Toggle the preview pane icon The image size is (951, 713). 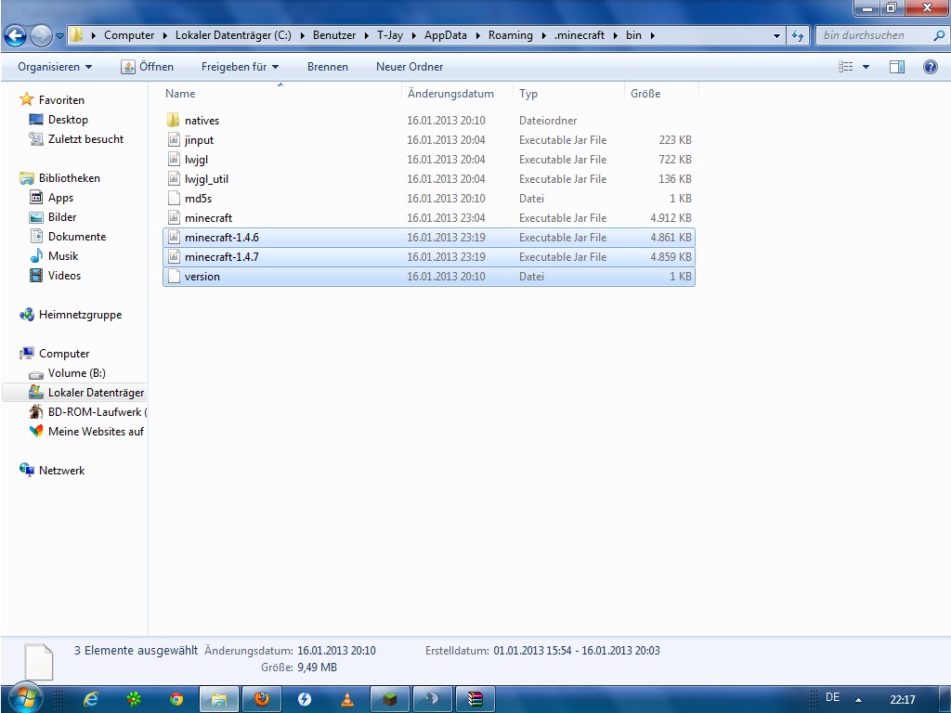896,67
